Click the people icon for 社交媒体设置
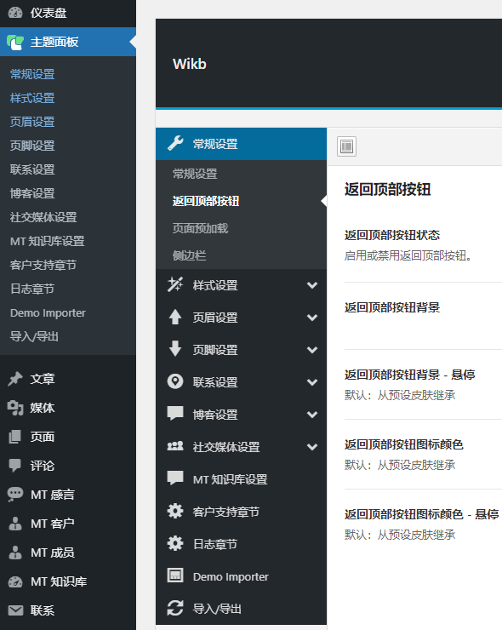The image size is (502, 630). coord(175,446)
